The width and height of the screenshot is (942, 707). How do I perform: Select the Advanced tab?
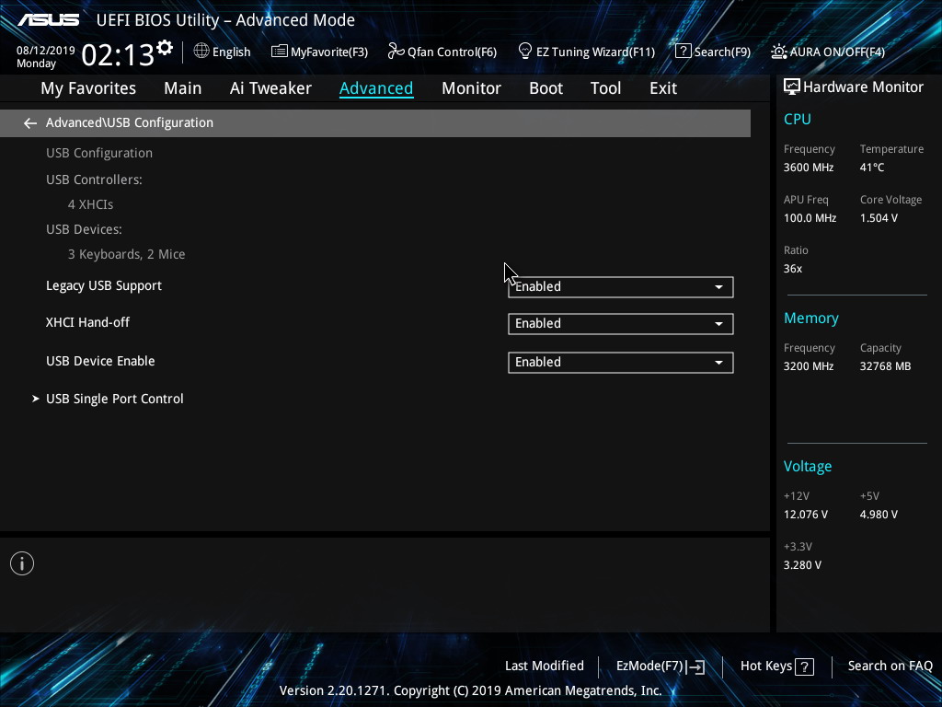376,88
